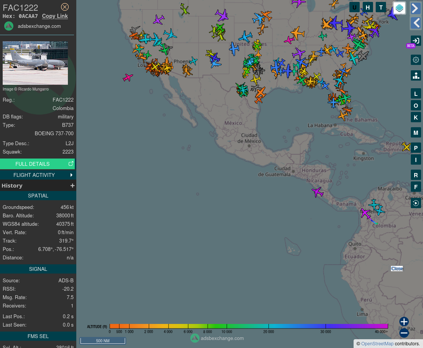Click the Msg. Rate value 7.5

click(70, 297)
